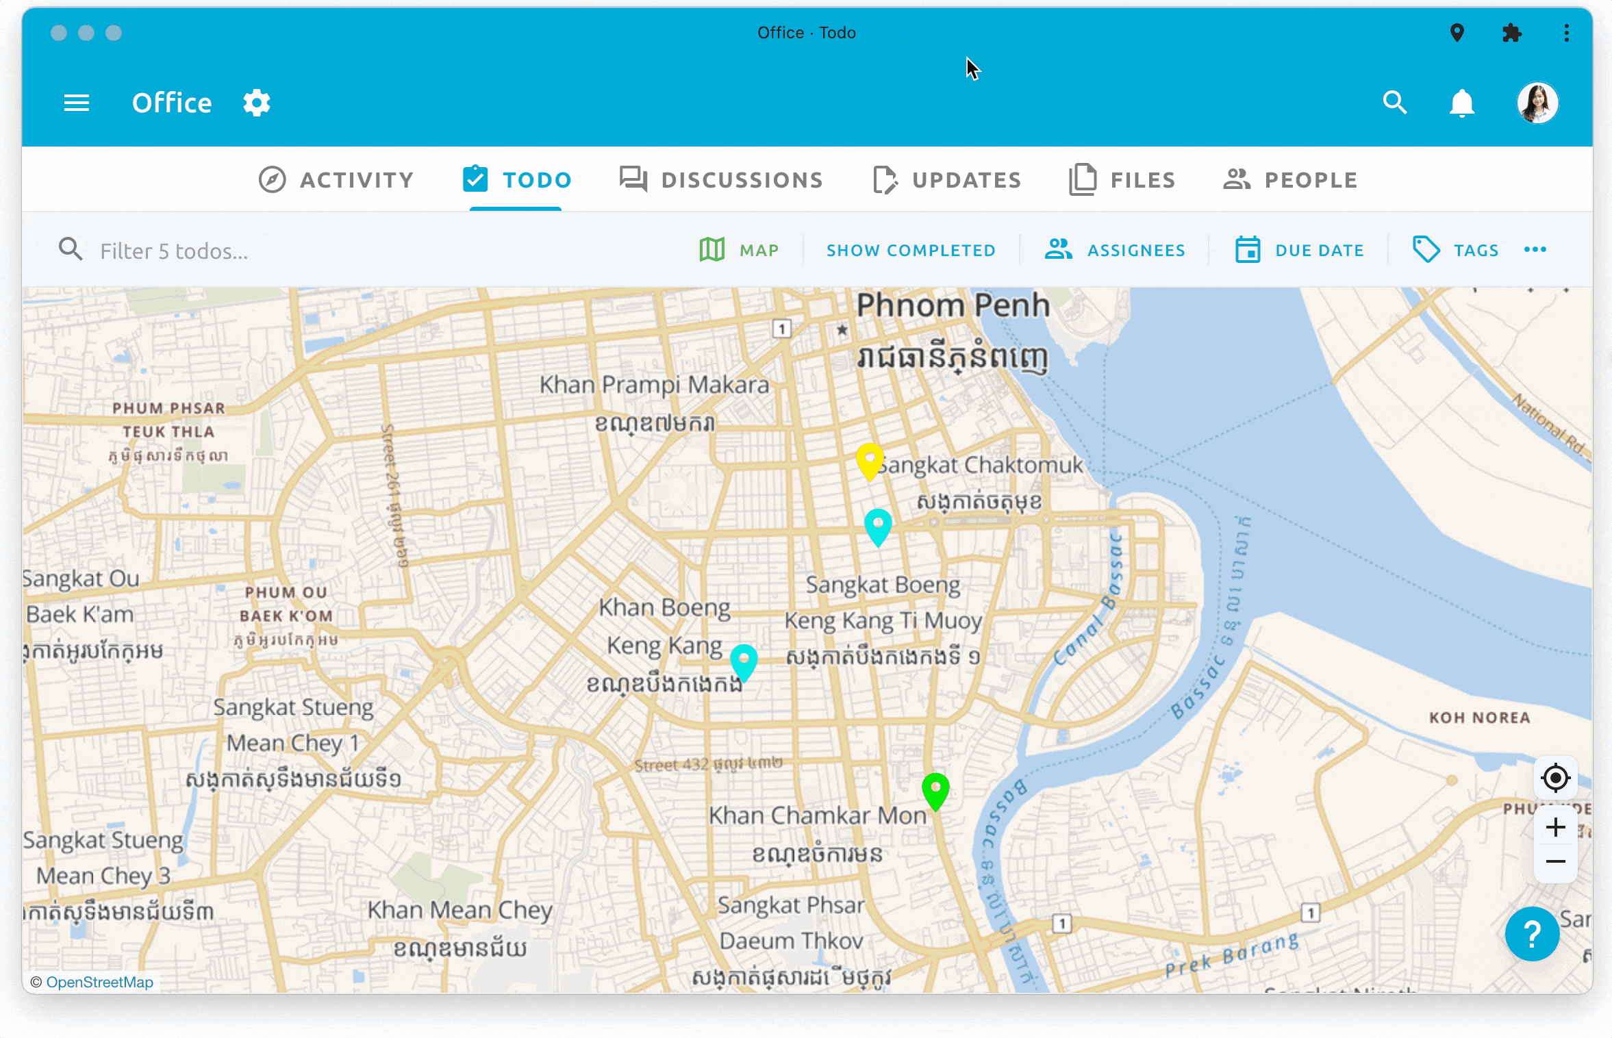
Task: Open Office settings gear icon
Action: tap(257, 103)
